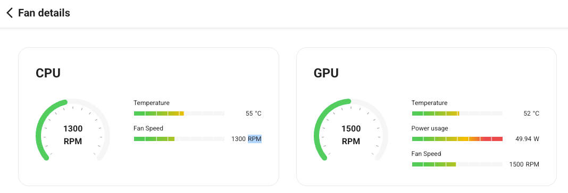Image resolution: width=568 pixels, height=193 pixels.
Task: Click the GPU fan 1500 RPM gauge
Action: (x=350, y=129)
